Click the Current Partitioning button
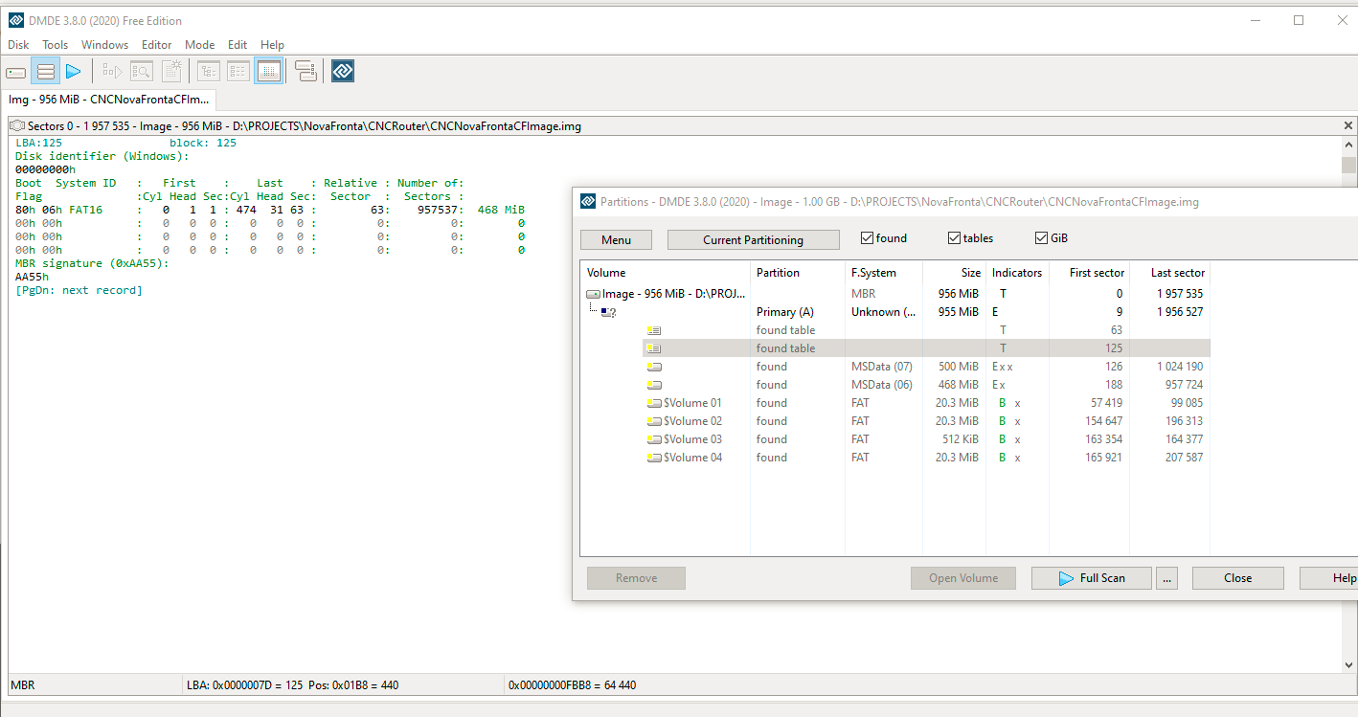 (x=753, y=240)
